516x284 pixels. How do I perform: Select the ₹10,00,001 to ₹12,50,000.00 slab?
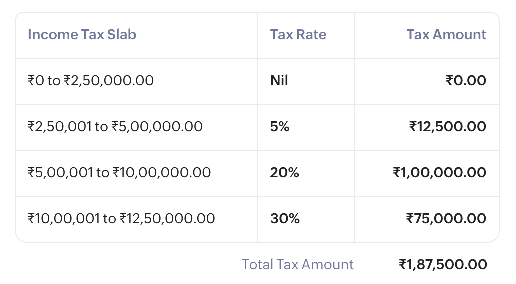(121, 219)
